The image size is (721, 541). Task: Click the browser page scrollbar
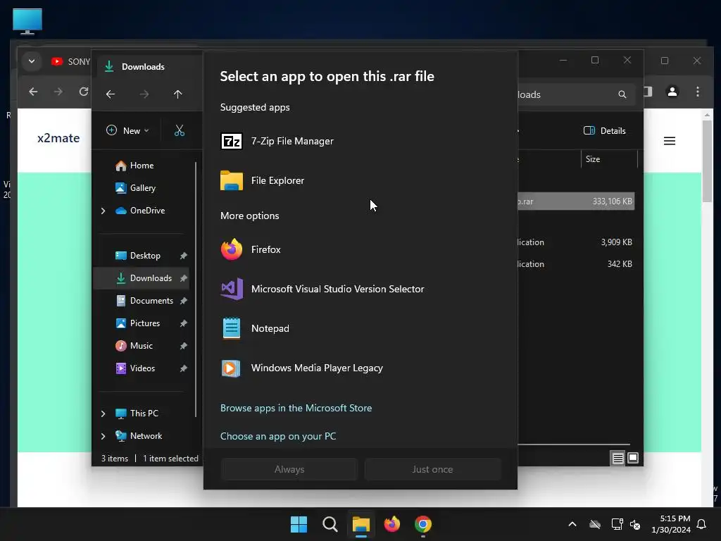click(x=707, y=161)
